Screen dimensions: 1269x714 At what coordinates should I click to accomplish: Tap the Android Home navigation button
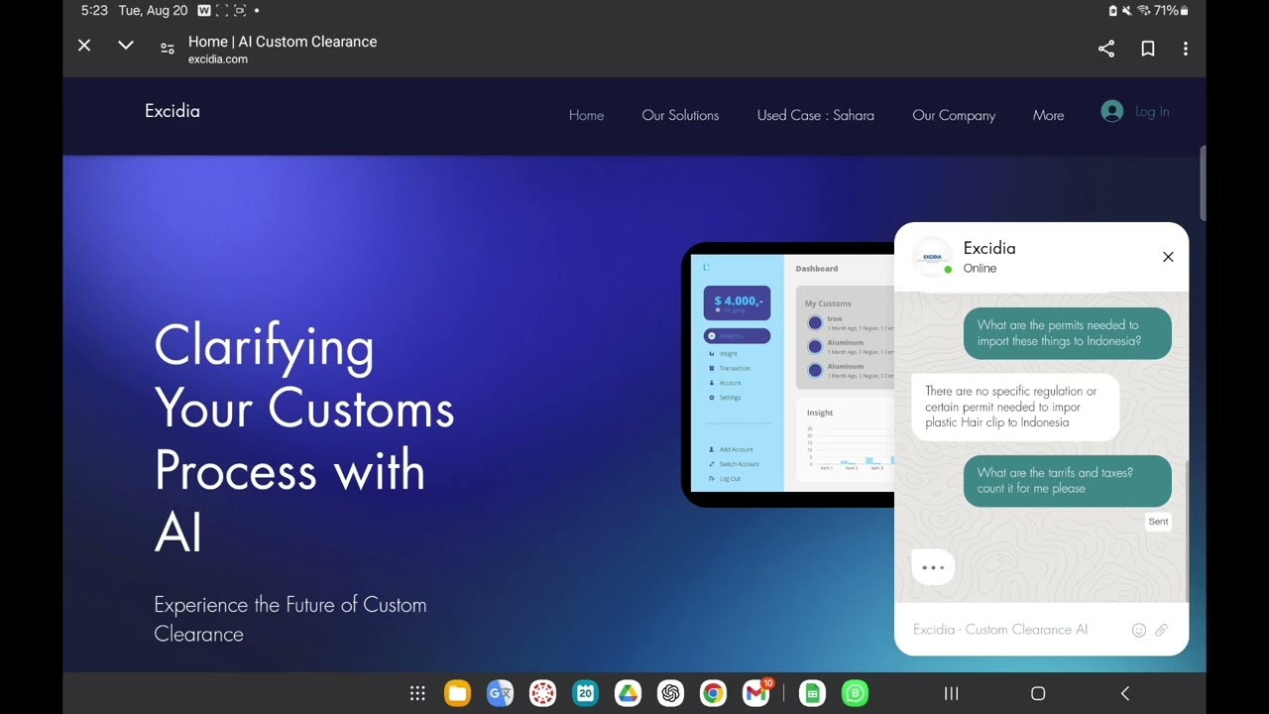pyautogui.click(x=1038, y=694)
